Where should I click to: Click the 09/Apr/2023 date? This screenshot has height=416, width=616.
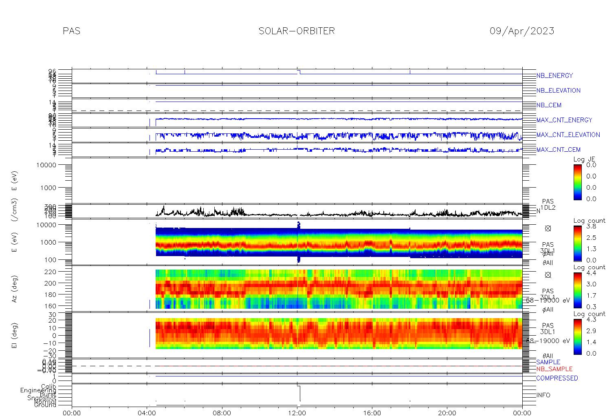click(x=522, y=31)
